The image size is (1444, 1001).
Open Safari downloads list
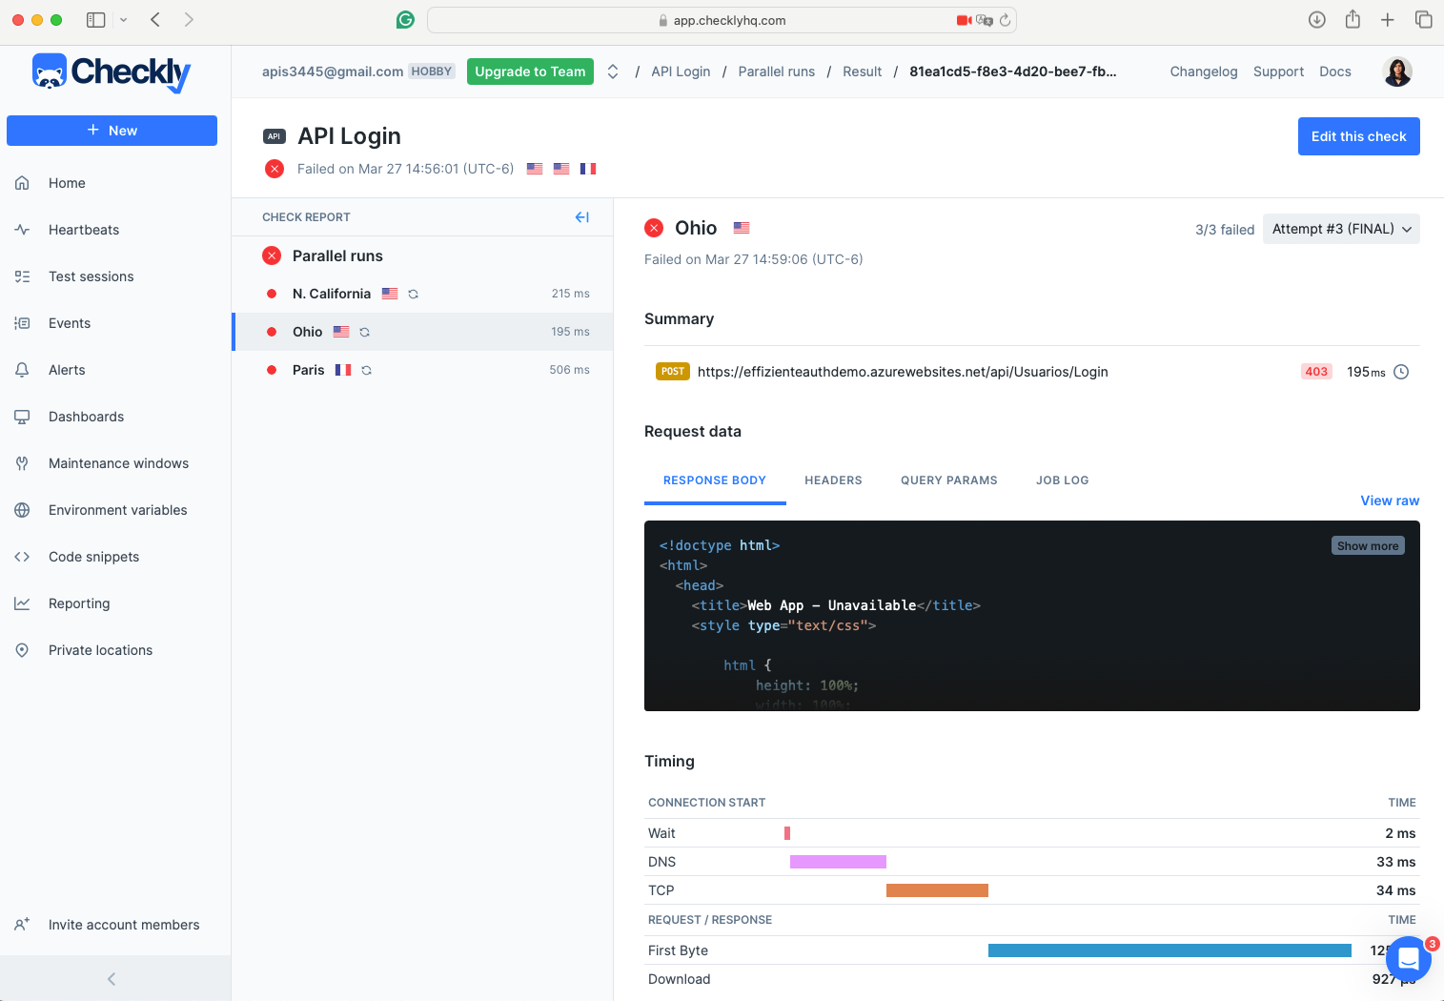point(1317,20)
